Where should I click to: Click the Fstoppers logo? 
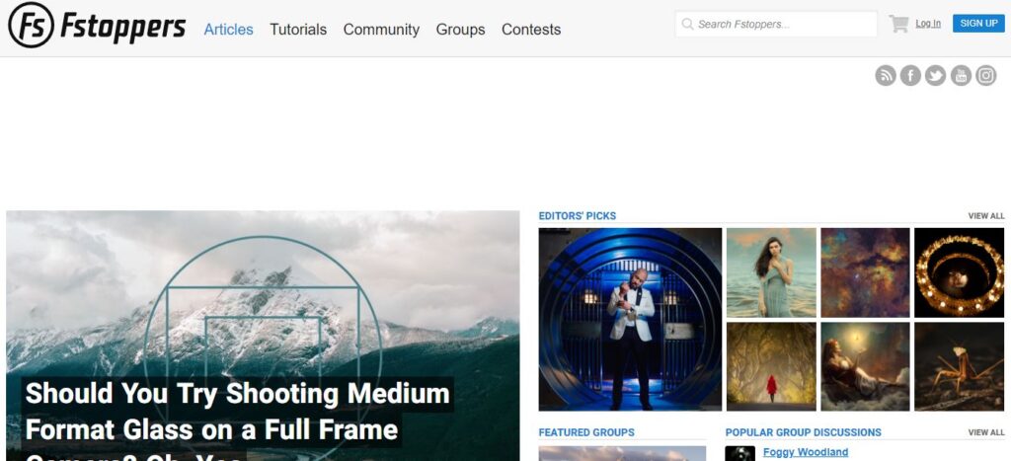(x=98, y=25)
